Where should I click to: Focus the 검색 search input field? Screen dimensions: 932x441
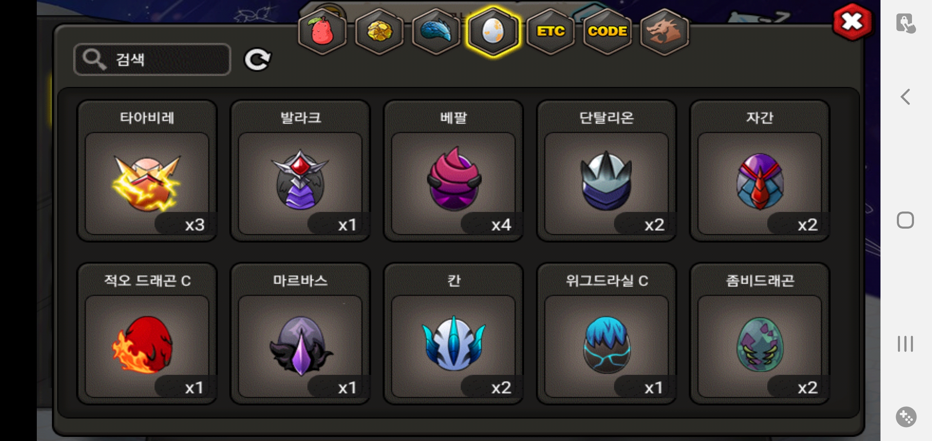tap(152, 60)
